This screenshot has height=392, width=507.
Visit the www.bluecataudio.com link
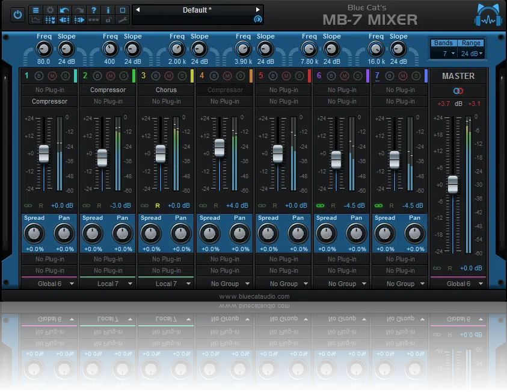253,296
